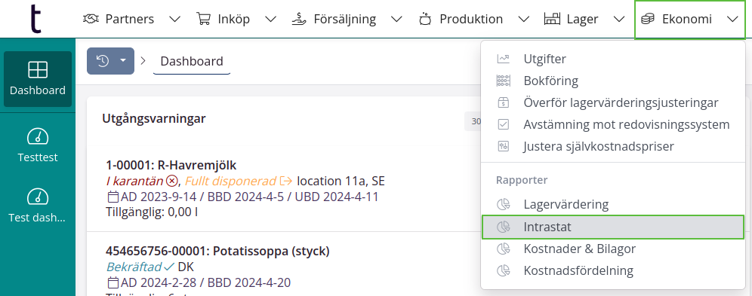752x296 pixels.
Task: Click the Inköp shopping cart icon
Action: coord(204,19)
